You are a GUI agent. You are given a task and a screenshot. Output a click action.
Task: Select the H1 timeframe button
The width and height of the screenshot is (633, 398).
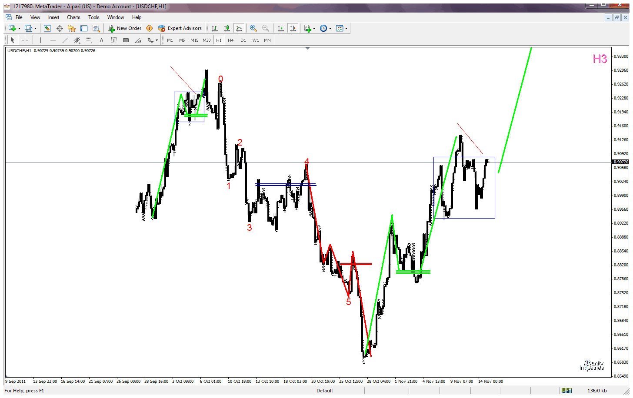point(219,40)
